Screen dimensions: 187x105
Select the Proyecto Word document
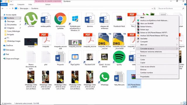click(60, 57)
